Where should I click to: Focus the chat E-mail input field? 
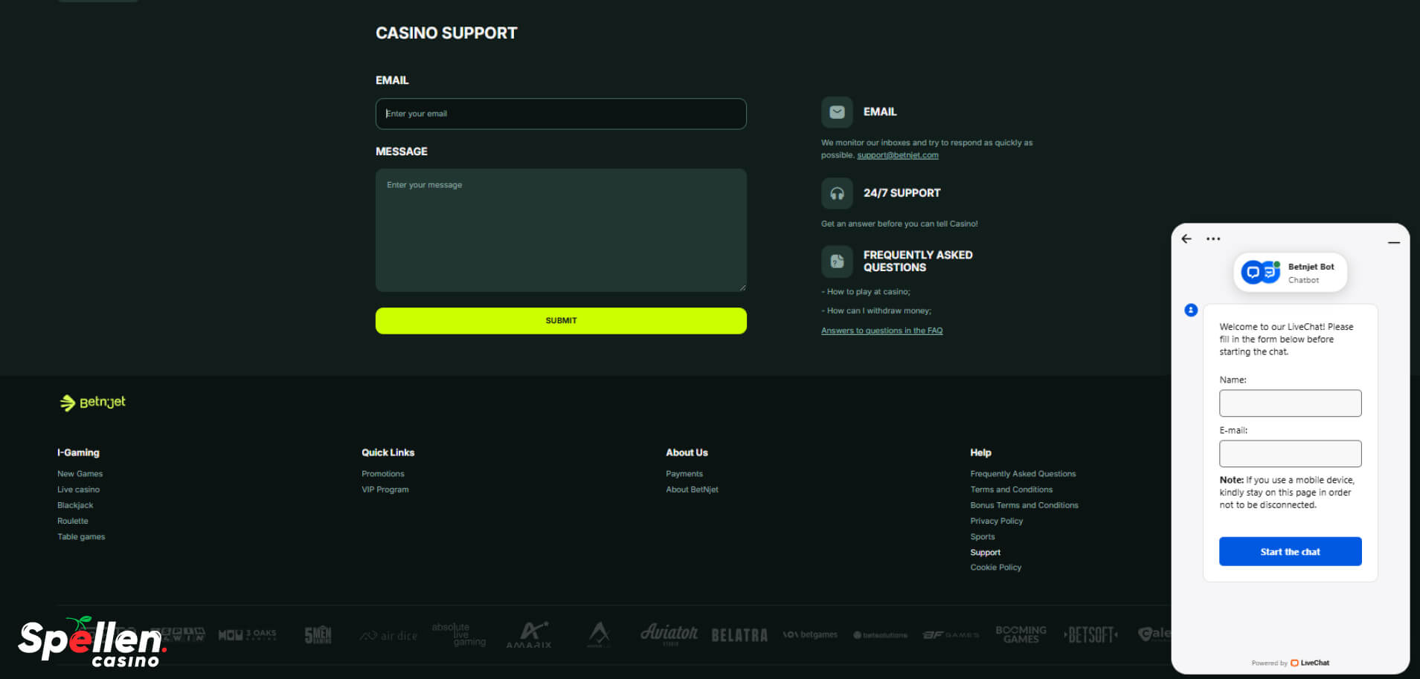pos(1290,454)
